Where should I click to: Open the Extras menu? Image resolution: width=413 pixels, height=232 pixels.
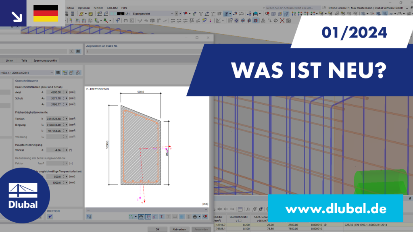[x=70, y=8]
